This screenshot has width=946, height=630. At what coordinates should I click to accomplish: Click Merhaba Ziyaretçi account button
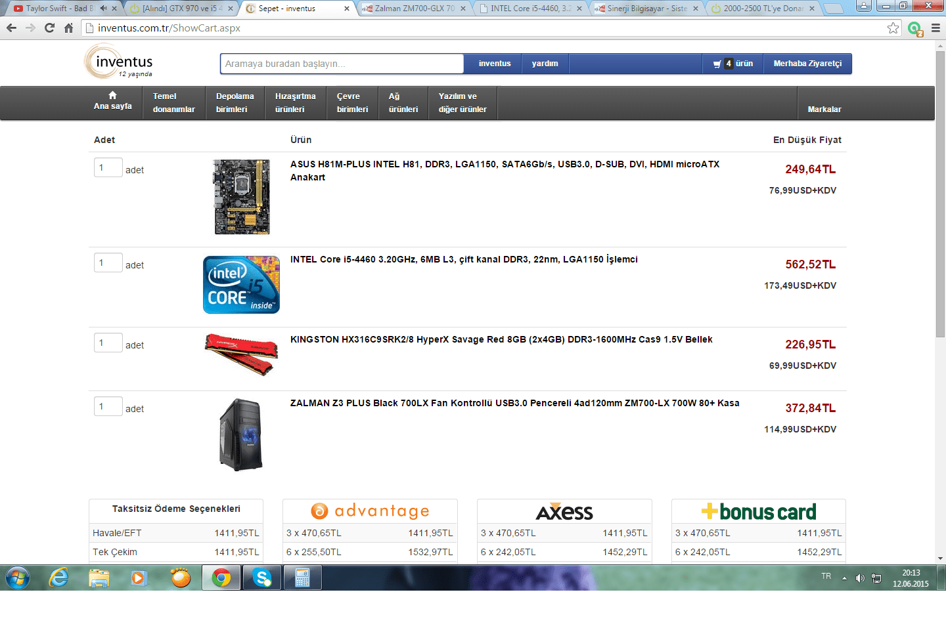coord(807,64)
